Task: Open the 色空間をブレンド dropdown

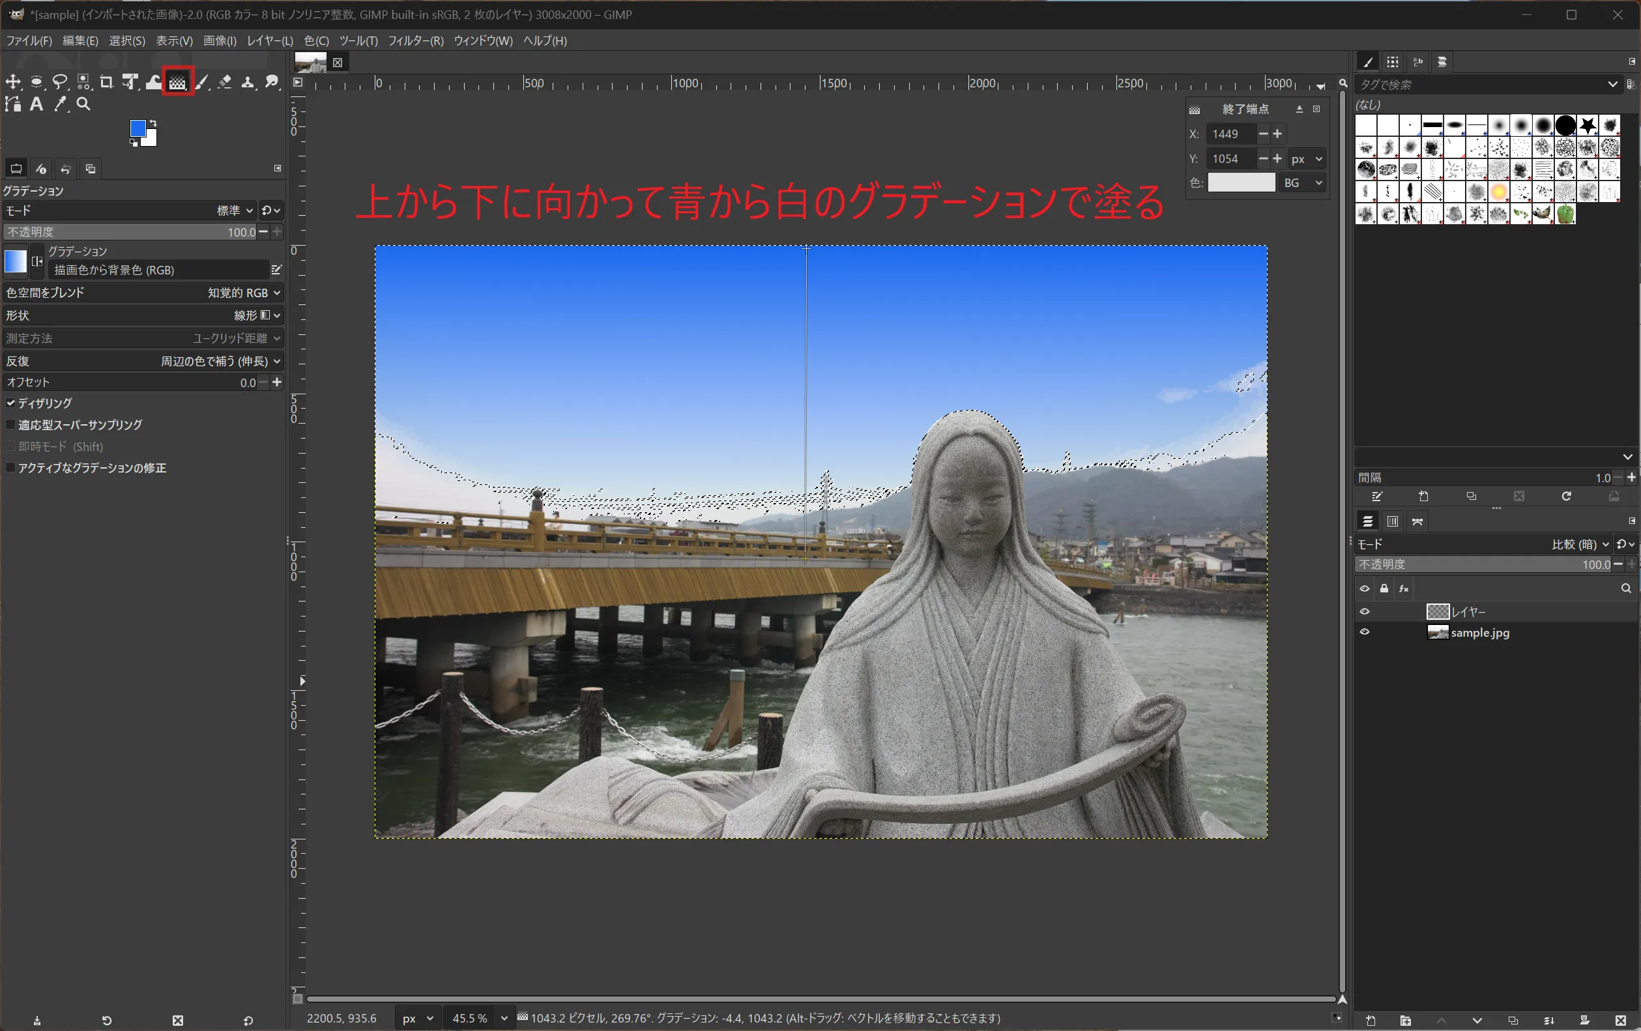Action: click(x=143, y=293)
